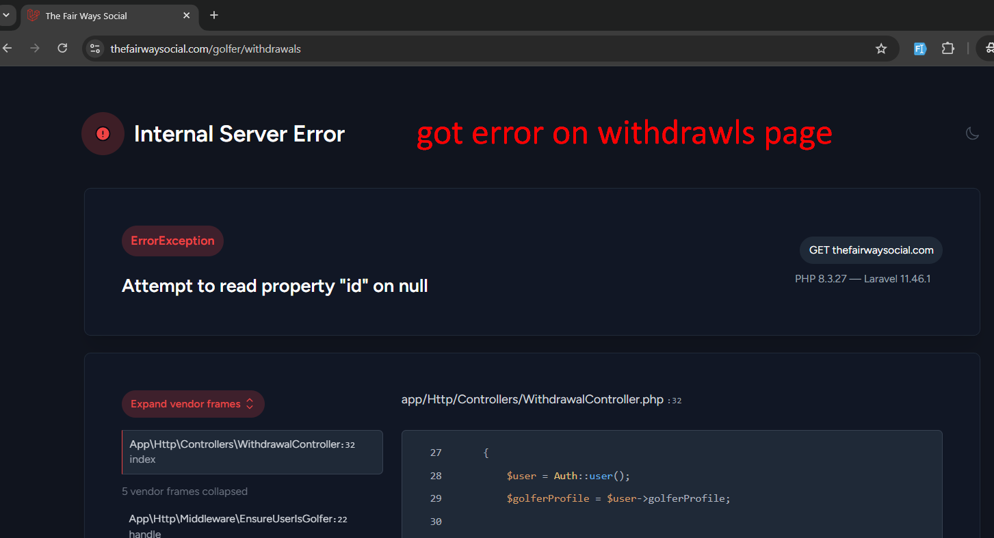
Task: Select The Fair Ways Social tab
Action: tap(103, 16)
